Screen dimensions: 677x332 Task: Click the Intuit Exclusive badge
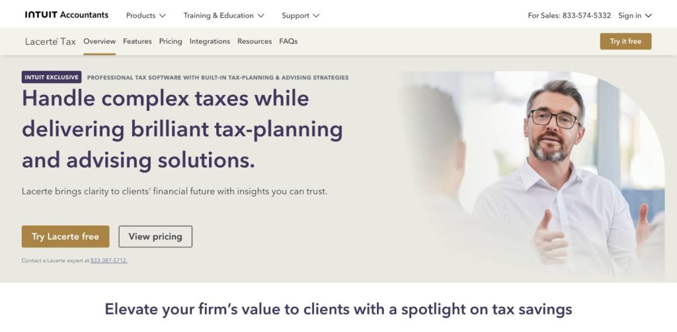(52, 77)
